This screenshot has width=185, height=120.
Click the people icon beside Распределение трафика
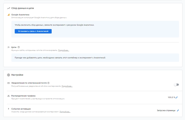(9, 96)
